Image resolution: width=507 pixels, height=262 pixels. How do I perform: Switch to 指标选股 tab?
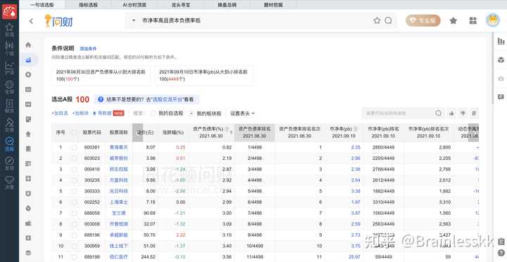coord(89,5)
